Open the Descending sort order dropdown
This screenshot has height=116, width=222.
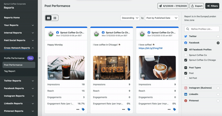pos(130,18)
